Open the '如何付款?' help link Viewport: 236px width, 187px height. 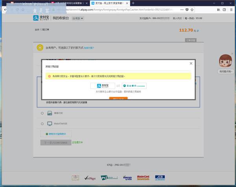pos(89,48)
